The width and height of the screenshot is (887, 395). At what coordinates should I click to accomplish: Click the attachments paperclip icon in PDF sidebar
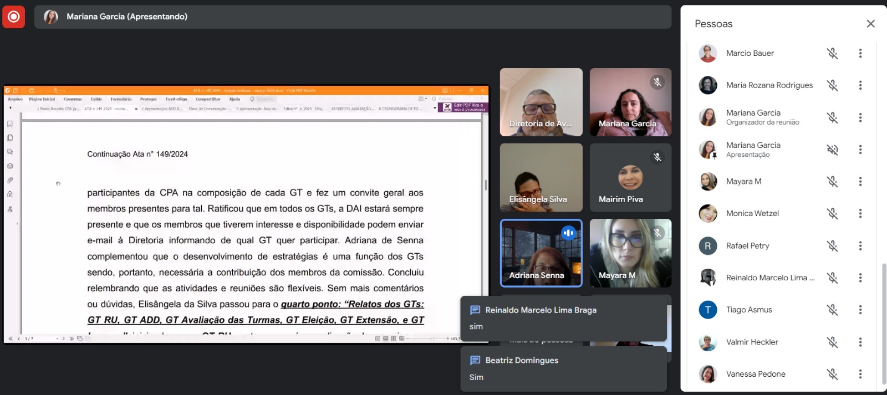tap(10, 180)
